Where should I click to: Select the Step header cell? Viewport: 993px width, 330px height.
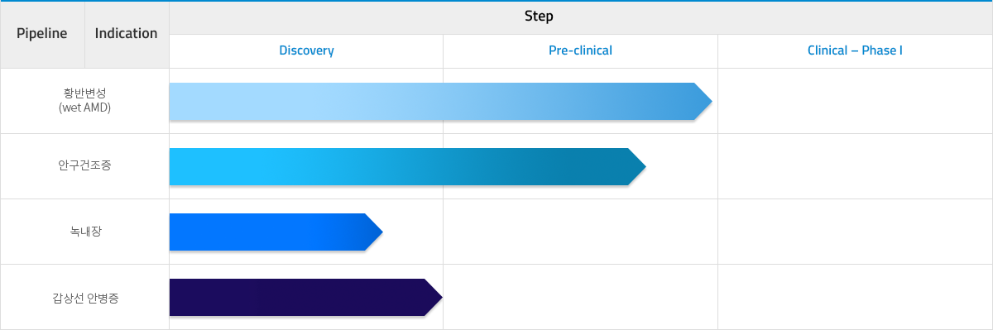tap(540, 17)
